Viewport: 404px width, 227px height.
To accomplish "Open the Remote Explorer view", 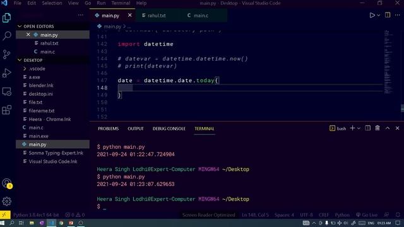I will 6,91.
